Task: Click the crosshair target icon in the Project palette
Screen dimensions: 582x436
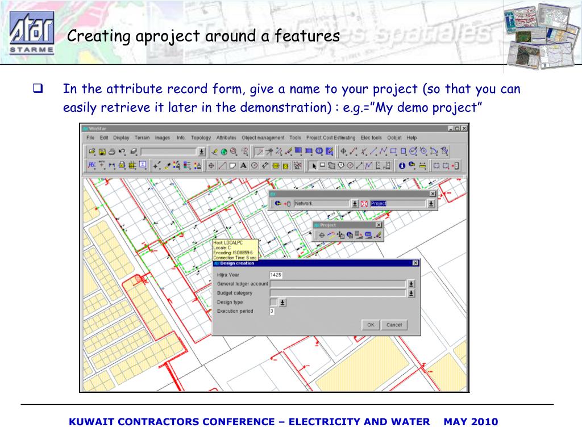Action: click(x=322, y=235)
